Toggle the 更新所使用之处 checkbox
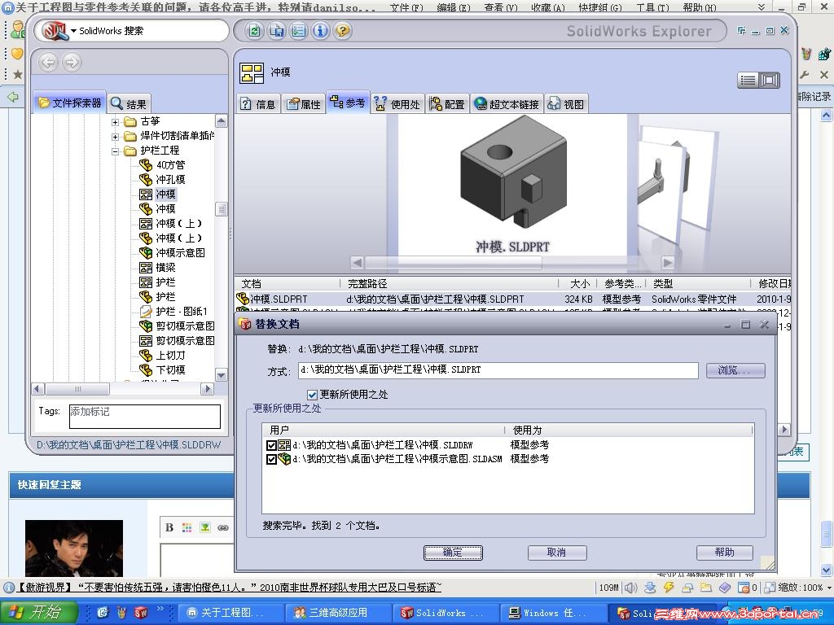Viewport: 834px width, 625px height. click(312, 395)
